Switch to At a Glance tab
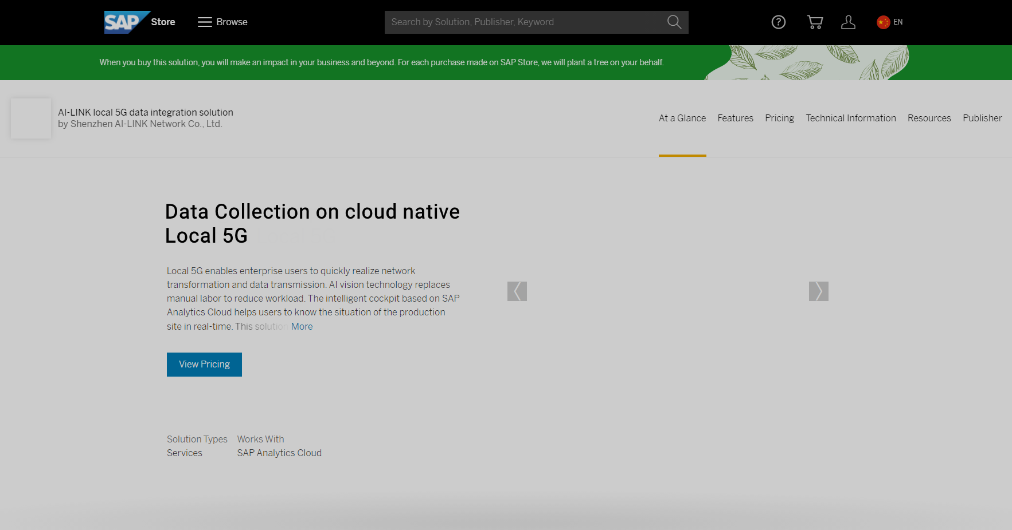The image size is (1012, 530). click(x=682, y=118)
